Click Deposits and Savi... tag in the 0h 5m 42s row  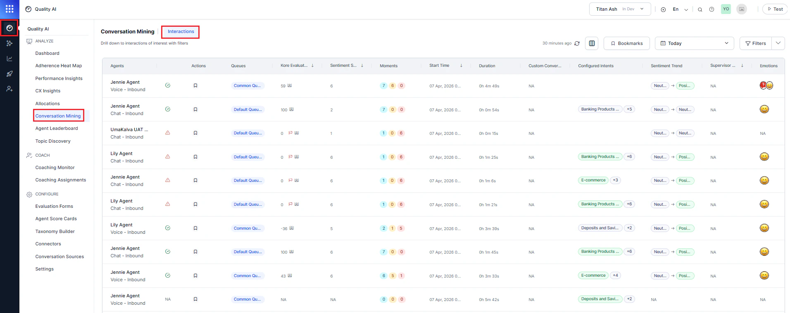[x=600, y=299]
